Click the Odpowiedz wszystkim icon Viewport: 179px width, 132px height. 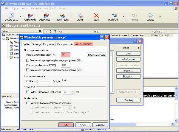[x=46, y=15]
